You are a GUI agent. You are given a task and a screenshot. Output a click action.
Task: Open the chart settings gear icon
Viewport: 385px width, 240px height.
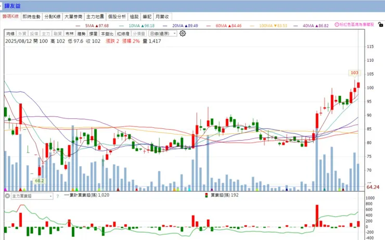coord(183,33)
